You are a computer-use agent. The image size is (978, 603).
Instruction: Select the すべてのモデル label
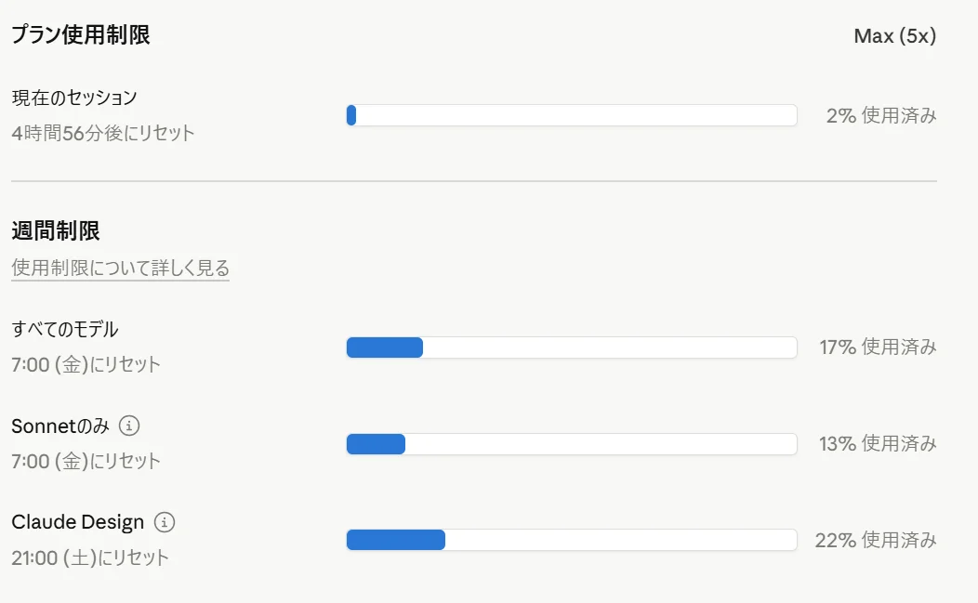click(x=65, y=329)
